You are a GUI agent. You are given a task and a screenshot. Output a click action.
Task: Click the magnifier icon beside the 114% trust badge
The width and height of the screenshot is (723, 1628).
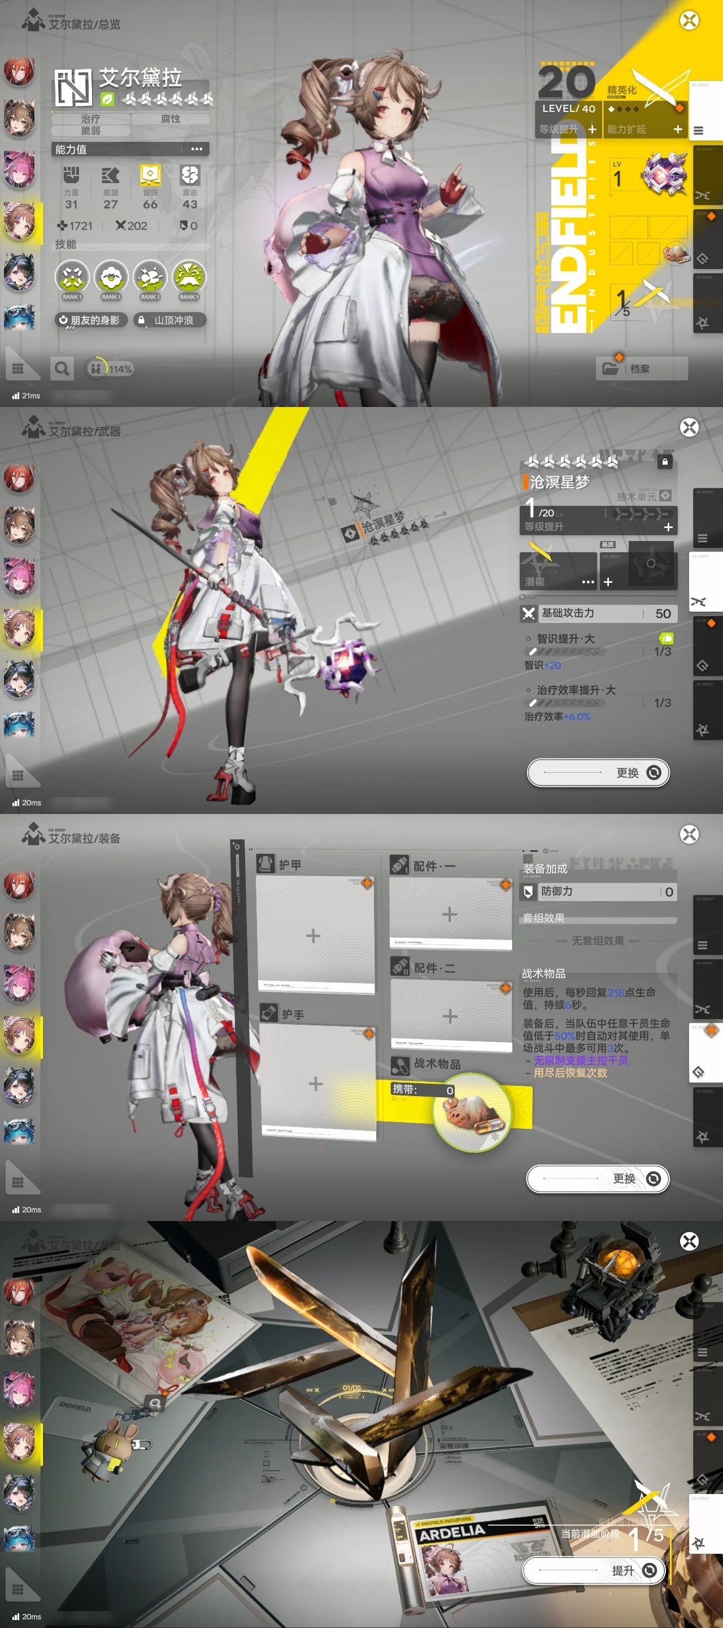point(62,369)
